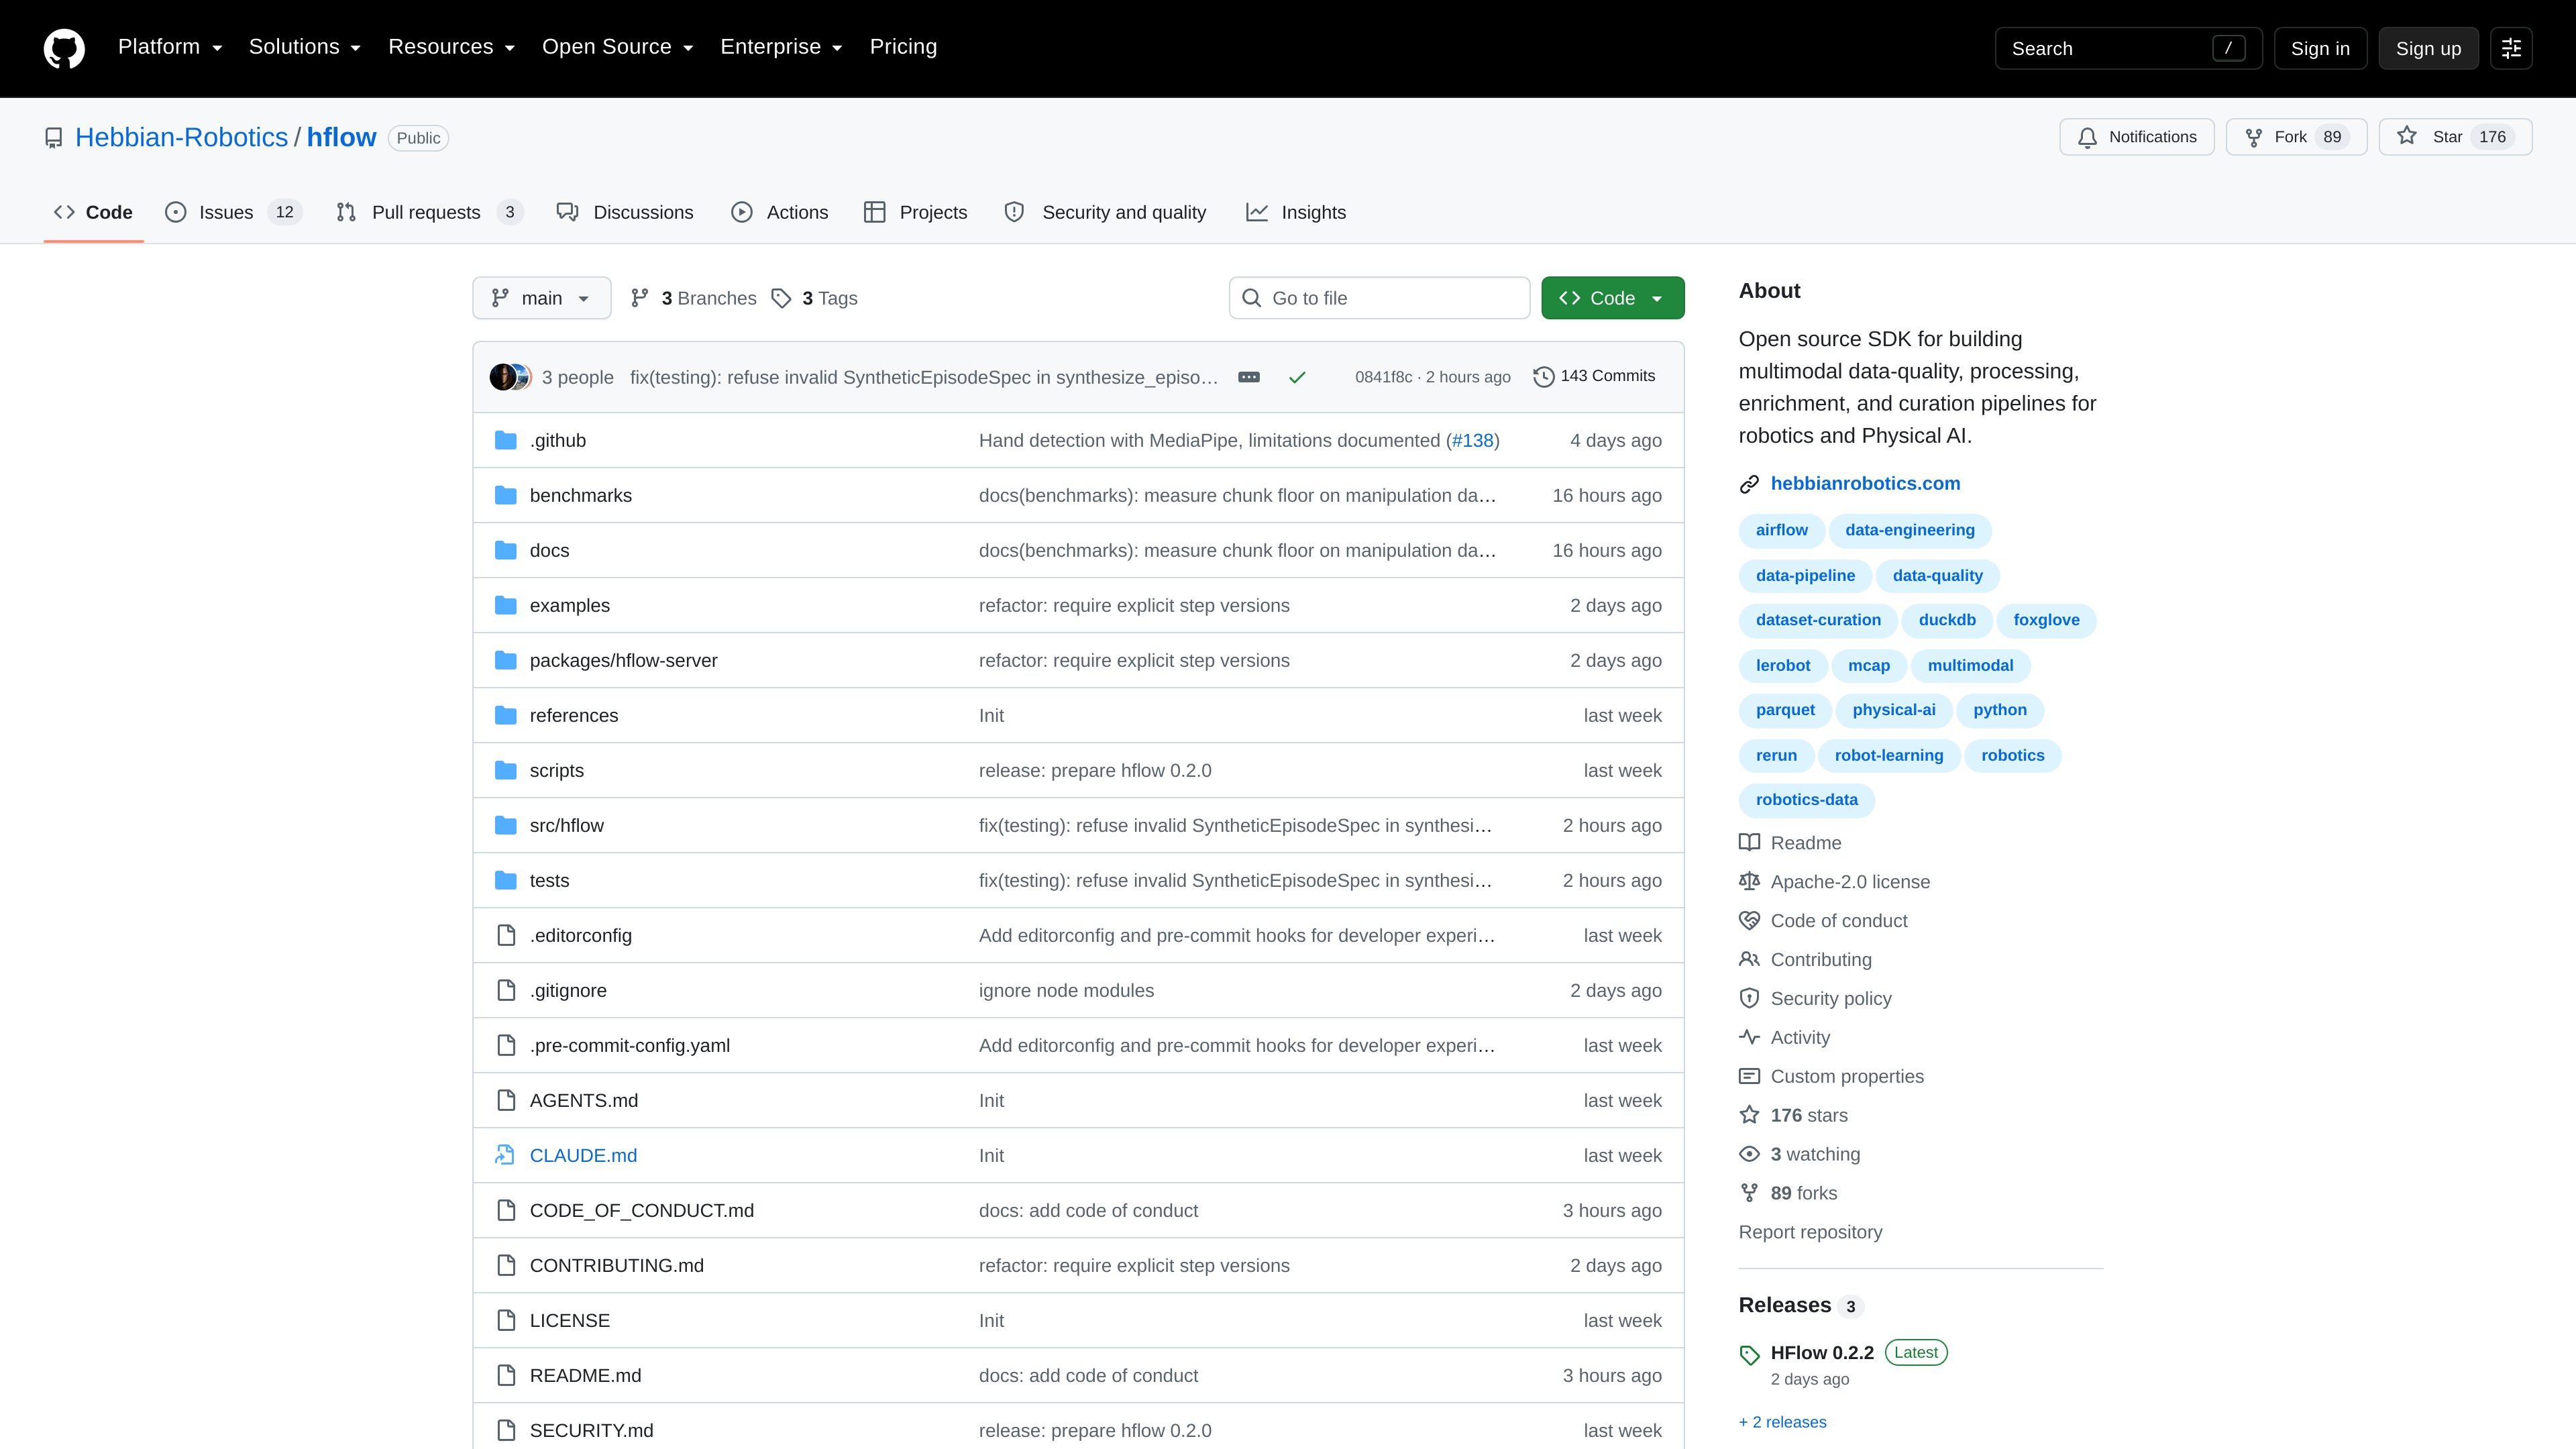Screen dimensions: 2576x1449
Task: Open the src/hflow folder
Action: click(567, 825)
